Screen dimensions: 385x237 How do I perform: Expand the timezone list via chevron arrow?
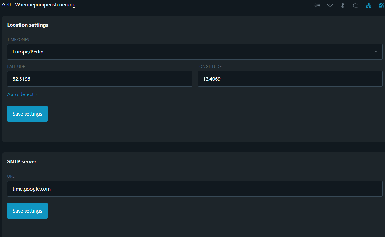click(x=376, y=52)
